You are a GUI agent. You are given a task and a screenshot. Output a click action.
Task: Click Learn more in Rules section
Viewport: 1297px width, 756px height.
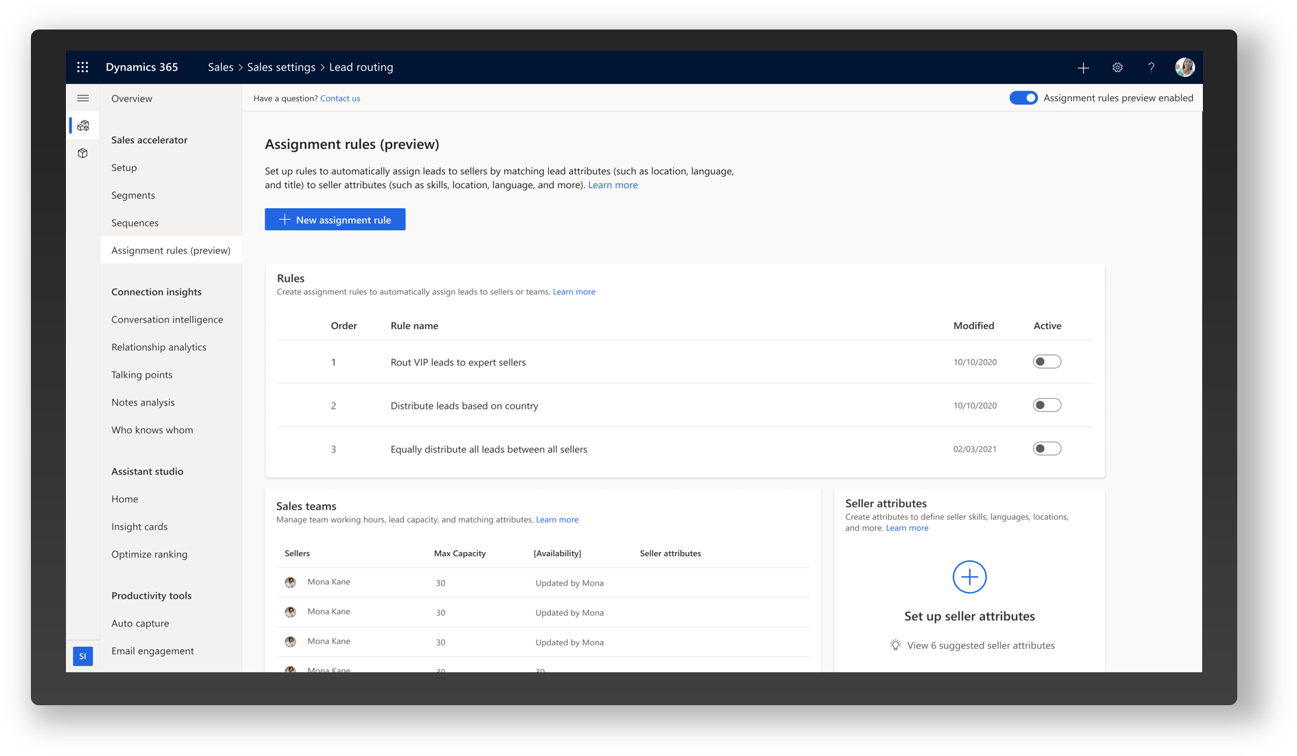tap(574, 292)
